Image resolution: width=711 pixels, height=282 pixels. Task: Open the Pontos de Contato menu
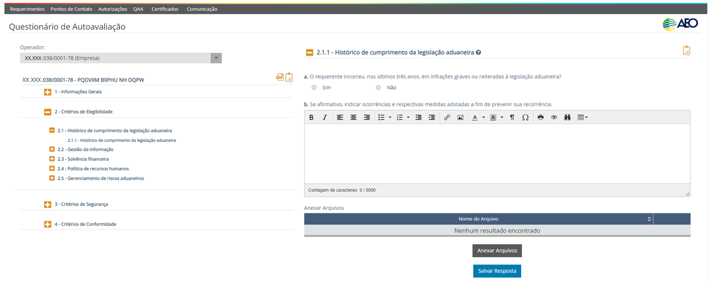72,9
